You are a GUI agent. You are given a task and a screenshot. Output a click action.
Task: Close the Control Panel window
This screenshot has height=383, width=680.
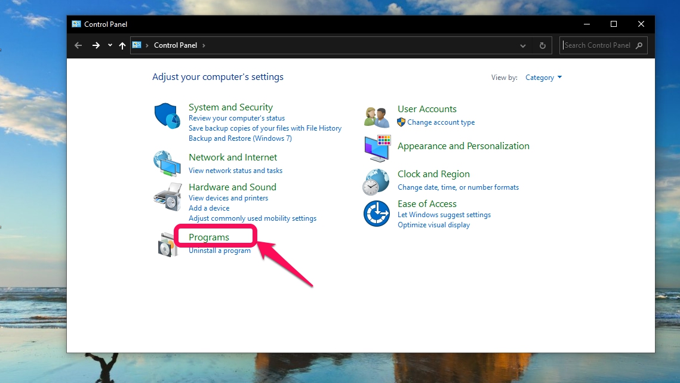coord(641,24)
